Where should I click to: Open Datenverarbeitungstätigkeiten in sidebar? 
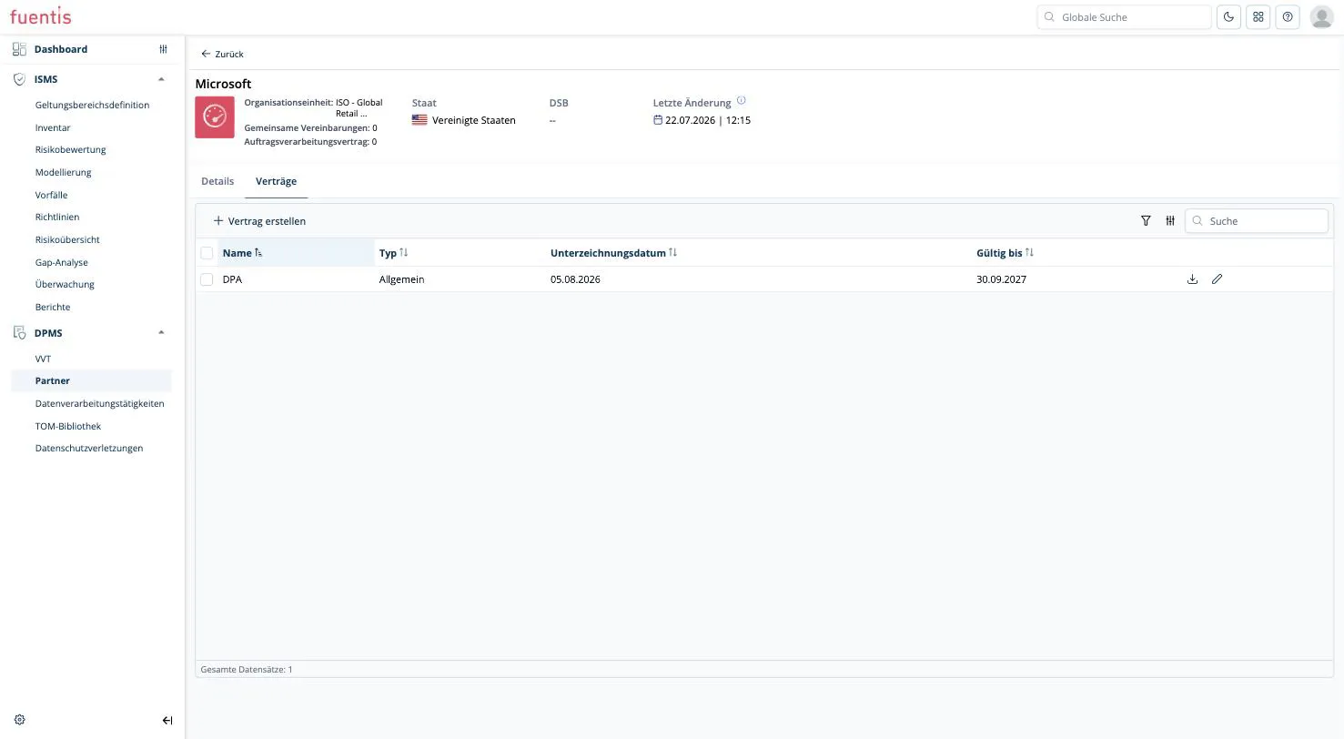point(100,403)
